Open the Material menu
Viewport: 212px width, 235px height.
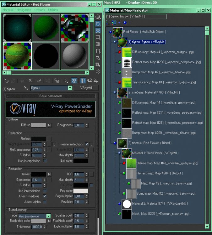click(8, 10)
